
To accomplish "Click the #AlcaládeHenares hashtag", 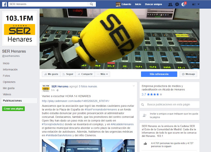I will [x=122, y=124].
